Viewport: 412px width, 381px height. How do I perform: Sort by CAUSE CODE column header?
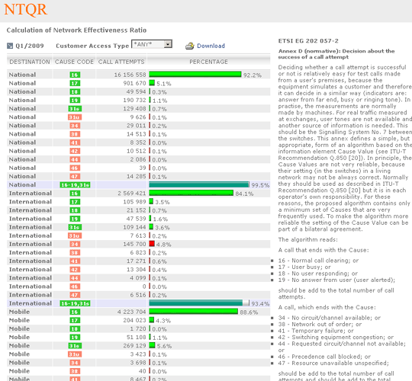(74, 62)
